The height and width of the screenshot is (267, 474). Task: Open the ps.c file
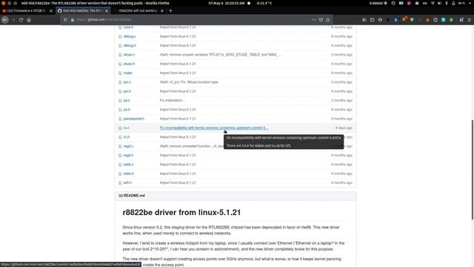[127, 100]
